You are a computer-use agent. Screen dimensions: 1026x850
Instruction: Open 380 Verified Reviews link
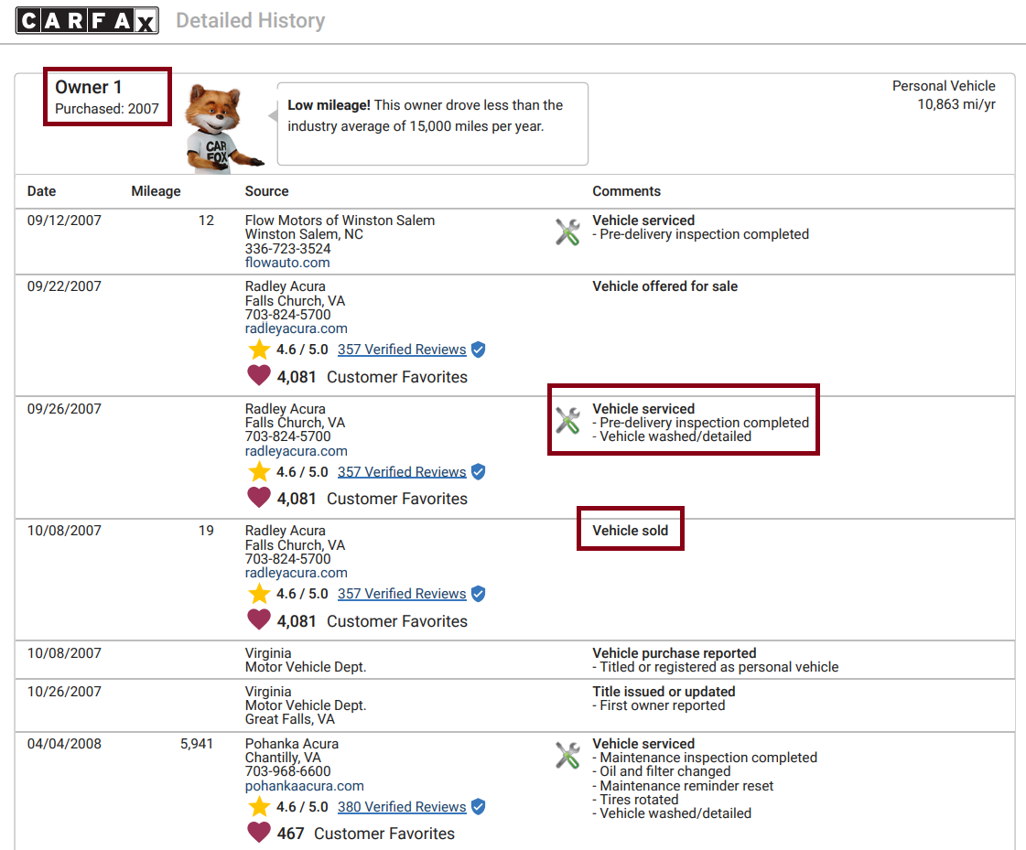click(402, 807)
